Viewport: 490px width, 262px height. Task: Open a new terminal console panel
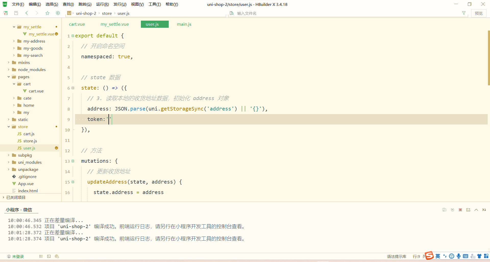pos(468,210)
